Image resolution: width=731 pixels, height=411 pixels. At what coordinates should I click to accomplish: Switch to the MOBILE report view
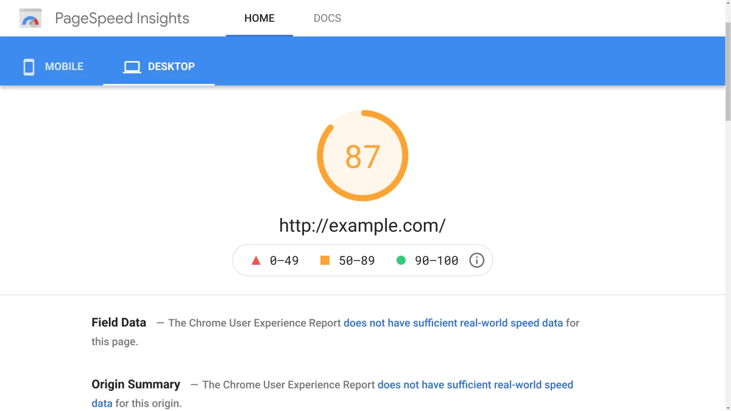(x=54, y=66)
